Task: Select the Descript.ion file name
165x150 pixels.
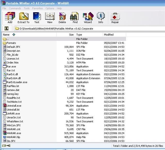Action: pos(13,51)
